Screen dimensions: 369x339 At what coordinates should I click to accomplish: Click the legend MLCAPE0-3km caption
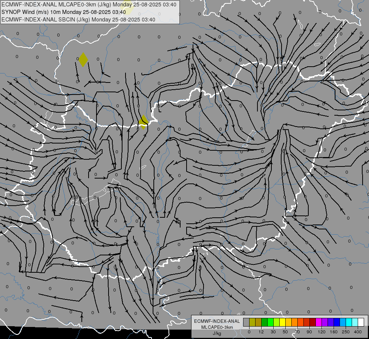pos(217,327)
